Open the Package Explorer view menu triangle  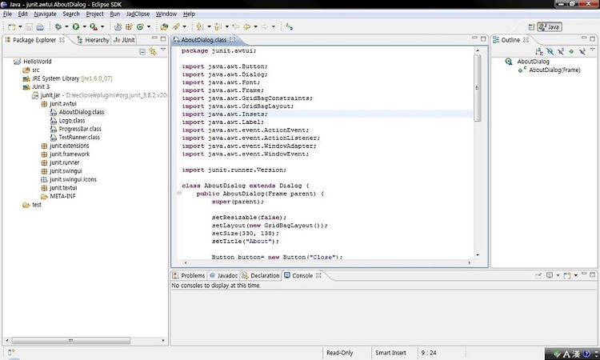tap(163, 50)
